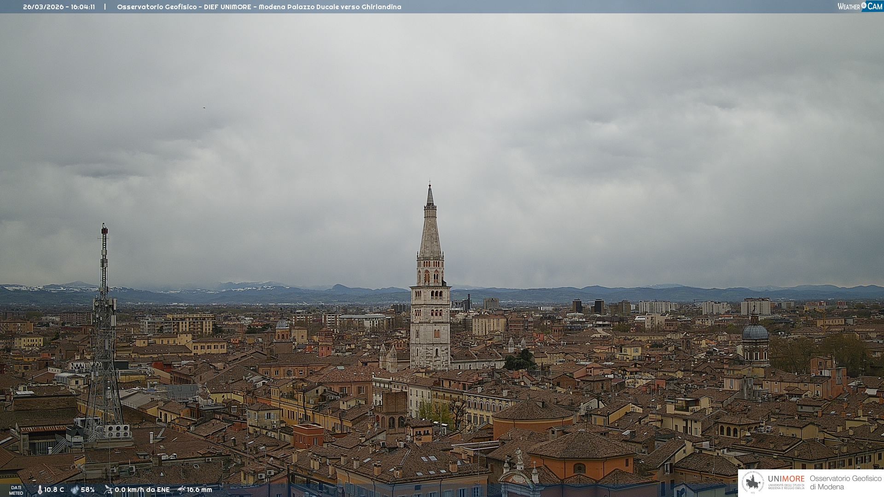
Task: Click the timestamp 26/03/2026 - 16:04:11
Action: click(x=59, y=7)
